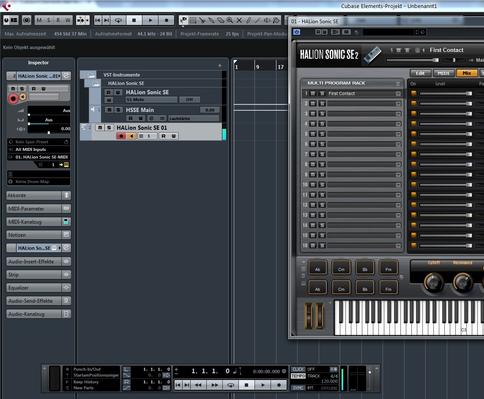
Task: Open the All MIDI Inputs routing dropdown
Action: [38, 149]
